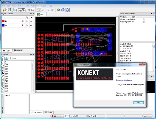Save the design with floppy disk icon

coord(9,10)
